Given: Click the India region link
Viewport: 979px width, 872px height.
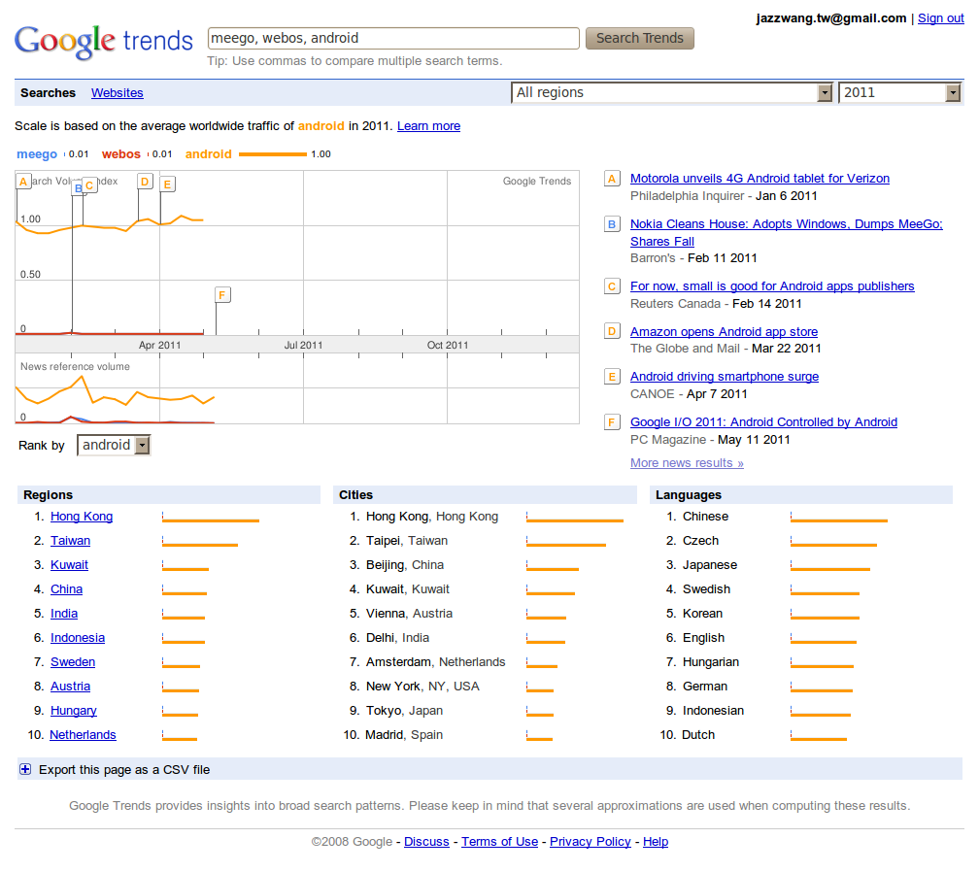Looking at the screenshot, I should pyautogui.click(x=64, y=614).
